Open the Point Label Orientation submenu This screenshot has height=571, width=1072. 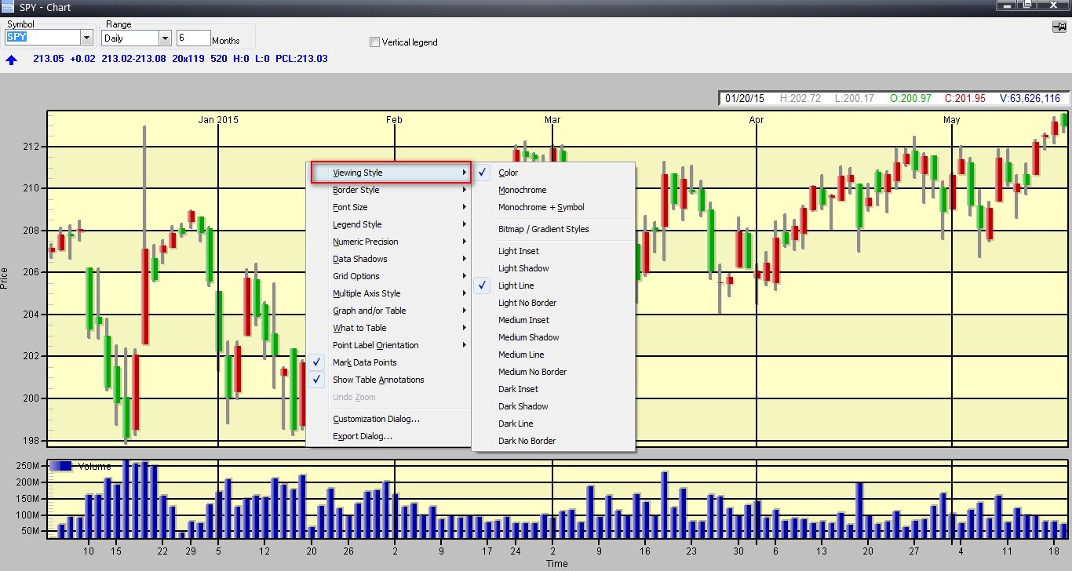tap(390, 345)
